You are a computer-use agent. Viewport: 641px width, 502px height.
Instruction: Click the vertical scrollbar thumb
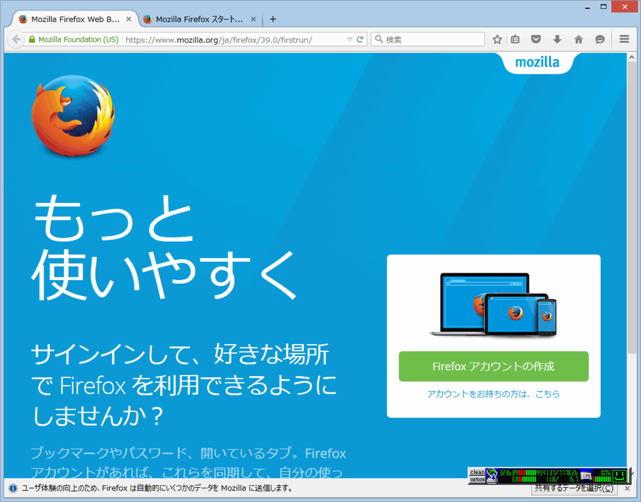[632, 208]
